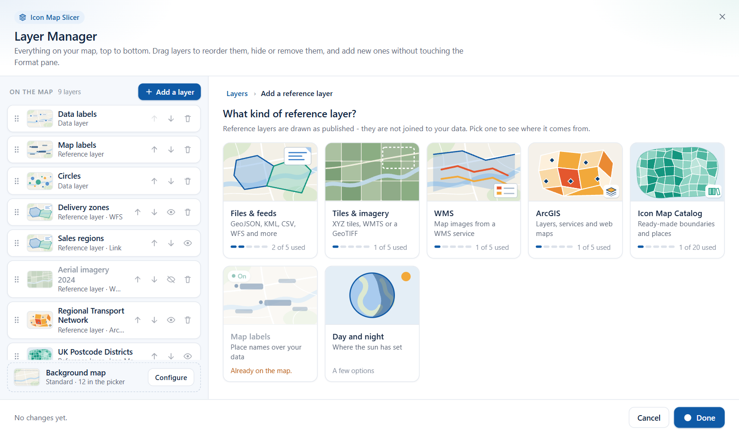Move Delivery zones layer up
739x435 pixels.
138,212
